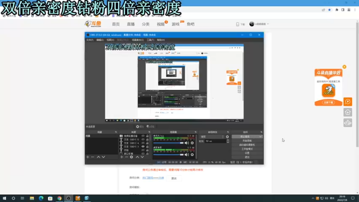Open the 场景集合(S) menu in OBS
Screen dimensions: 359x202
(x=138, y=40)
